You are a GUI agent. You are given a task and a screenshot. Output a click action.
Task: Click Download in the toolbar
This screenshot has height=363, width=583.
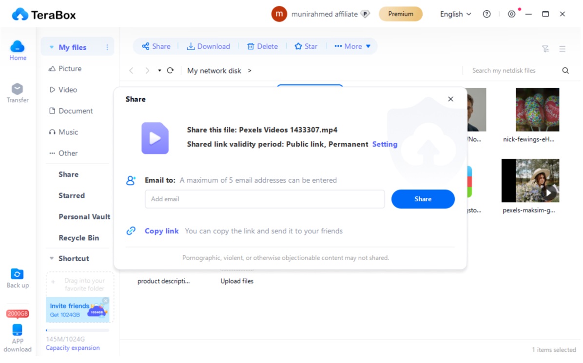pos(208,46)
